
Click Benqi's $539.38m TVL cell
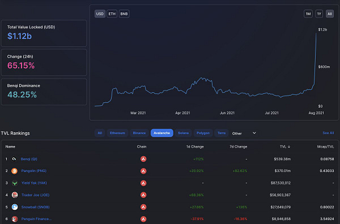coord(282,159)
